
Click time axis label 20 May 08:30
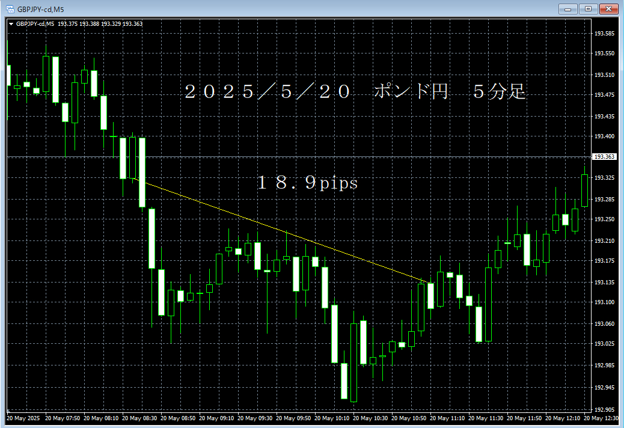pos(139,418)
